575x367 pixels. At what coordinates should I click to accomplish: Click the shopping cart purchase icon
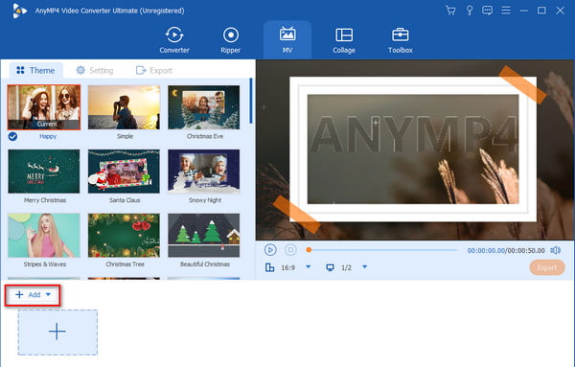click(450, 11)
